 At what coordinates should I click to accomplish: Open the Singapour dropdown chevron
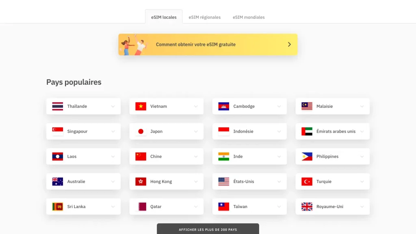[113, 132]
